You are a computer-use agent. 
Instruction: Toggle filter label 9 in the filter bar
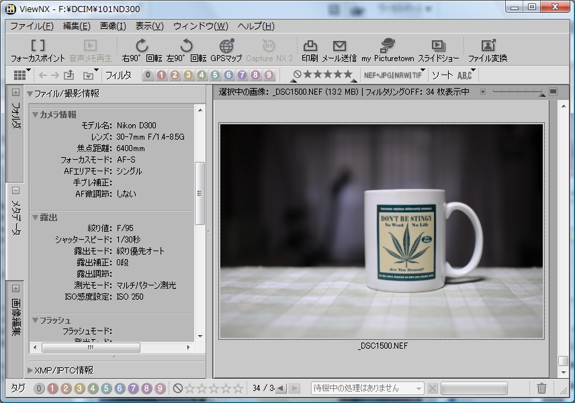coord(269,75)
